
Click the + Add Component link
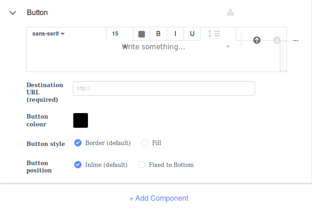tap(159, 198)
